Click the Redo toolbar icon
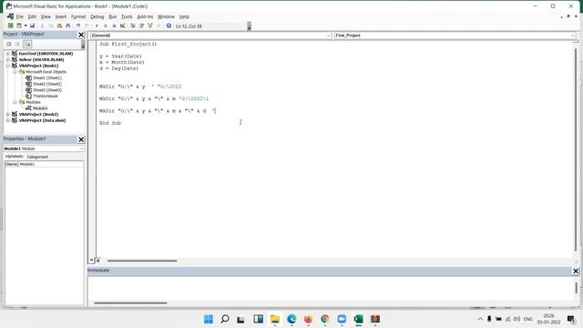This screenshot has height=328, width=583. pos(87,26)
